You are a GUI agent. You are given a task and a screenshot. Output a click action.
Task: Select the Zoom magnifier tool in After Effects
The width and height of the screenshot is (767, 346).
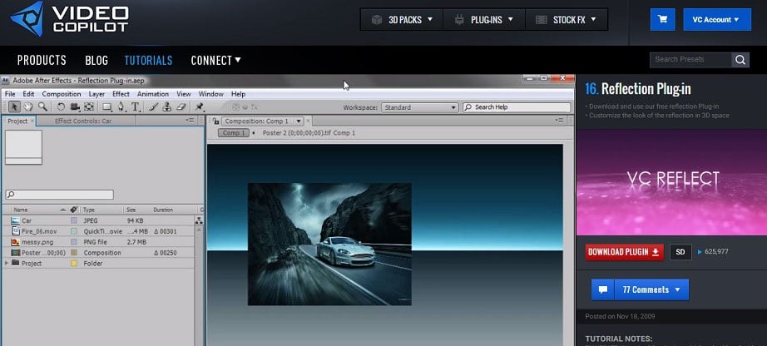[x=42, y=106]
